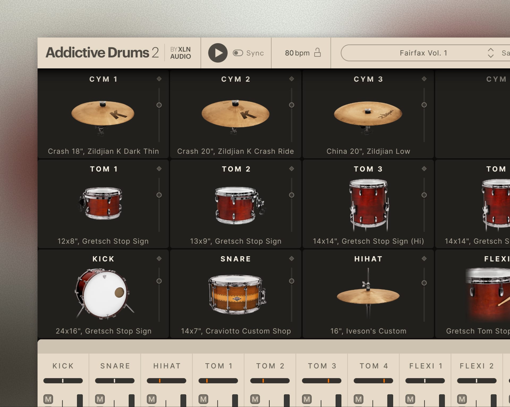Click the KICK channel pan slider

[x=63, y=381]
